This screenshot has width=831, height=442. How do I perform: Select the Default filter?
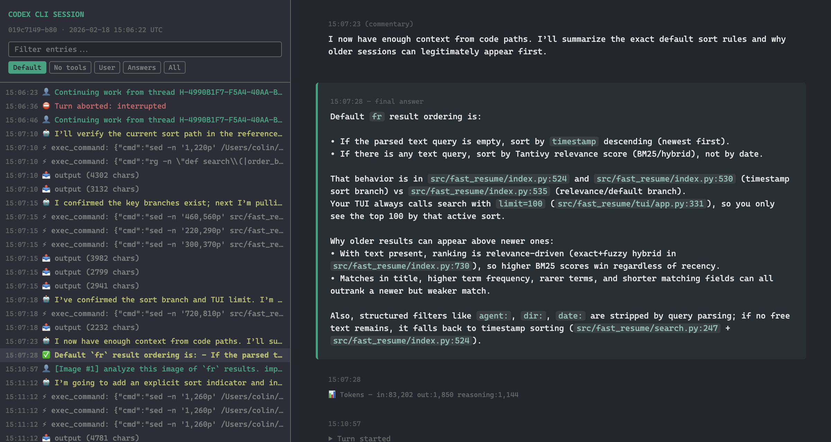coord(27,67)
